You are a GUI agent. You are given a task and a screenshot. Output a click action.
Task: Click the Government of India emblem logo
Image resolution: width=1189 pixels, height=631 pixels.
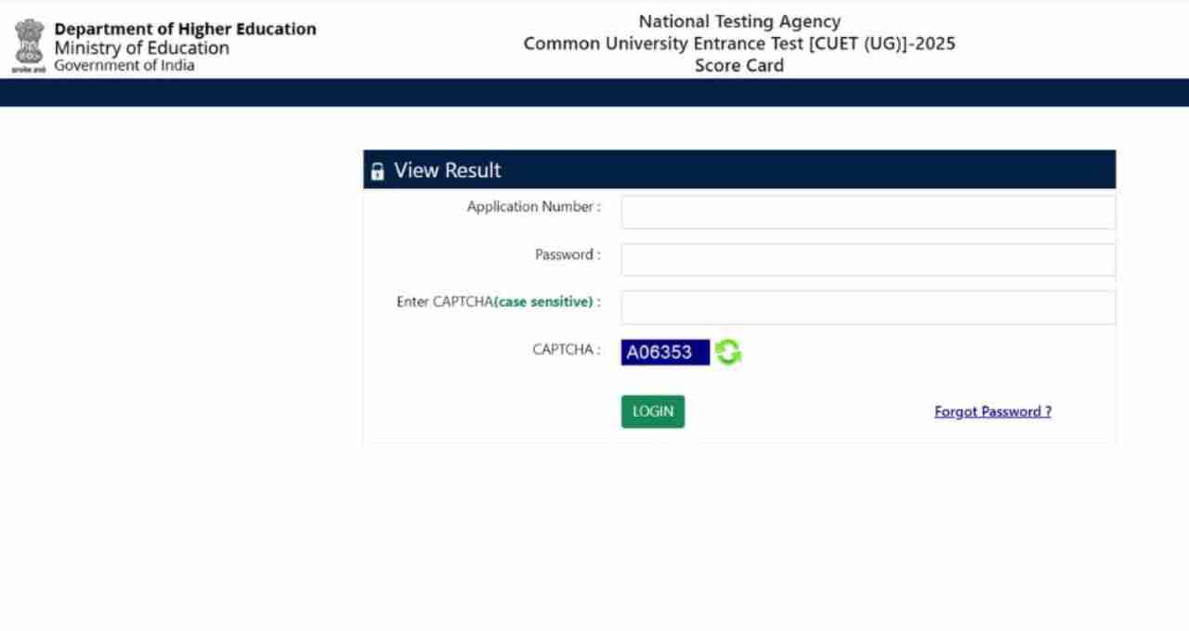click(x=29, y=46)
